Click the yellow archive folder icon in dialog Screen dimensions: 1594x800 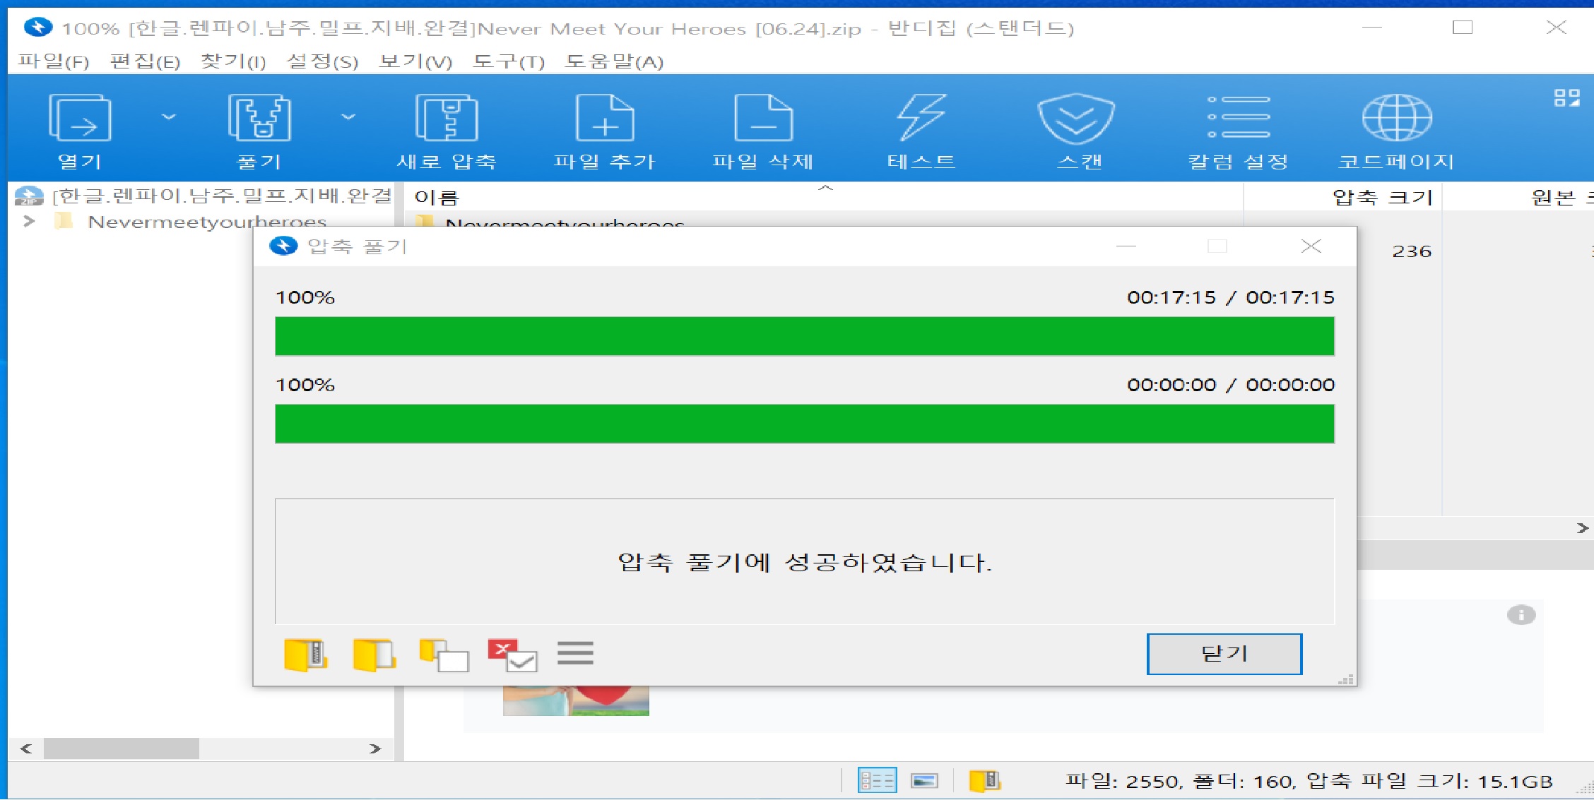point(305,655)
